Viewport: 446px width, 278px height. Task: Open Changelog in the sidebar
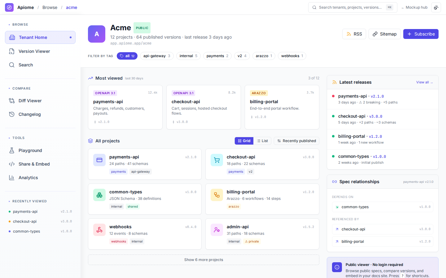[x=40, y=114]
